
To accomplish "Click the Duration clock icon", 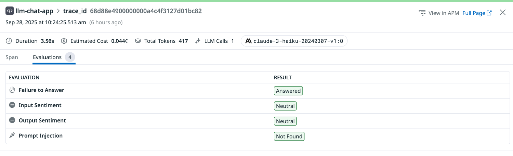I will 9,41.
